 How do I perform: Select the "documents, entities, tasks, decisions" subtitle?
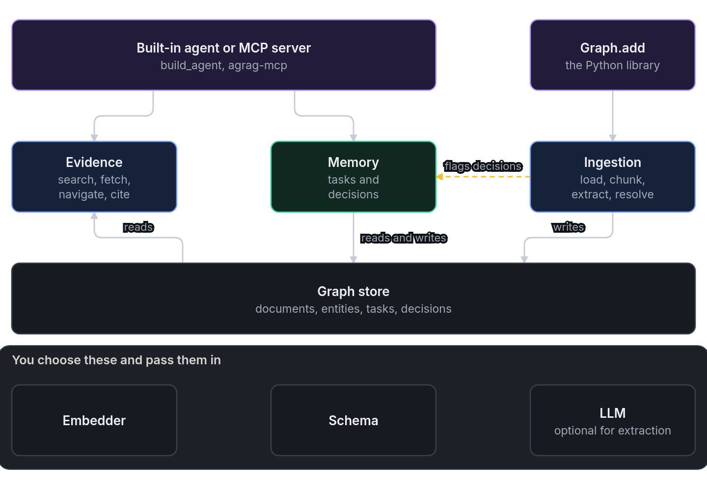pos(353,309)
